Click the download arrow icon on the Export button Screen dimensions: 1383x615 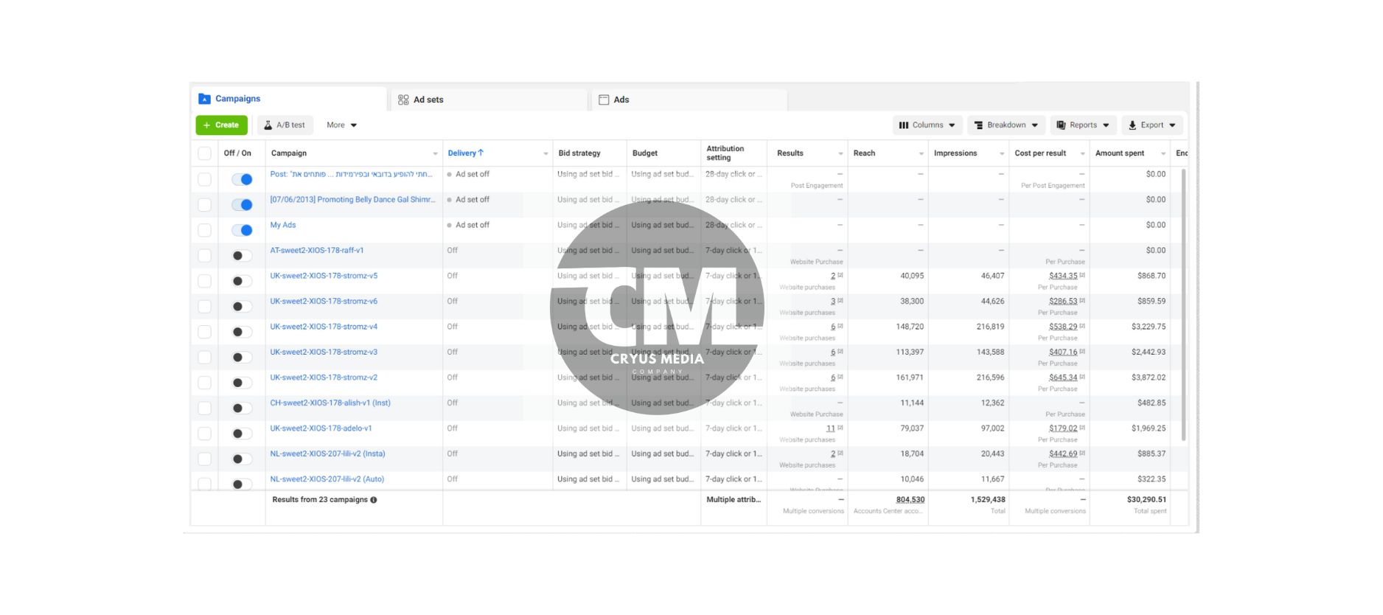coord(1132,125)
